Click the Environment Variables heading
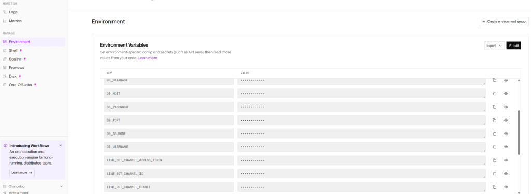The height and width of the screenshot is (194, 531). tap(124, 45)
